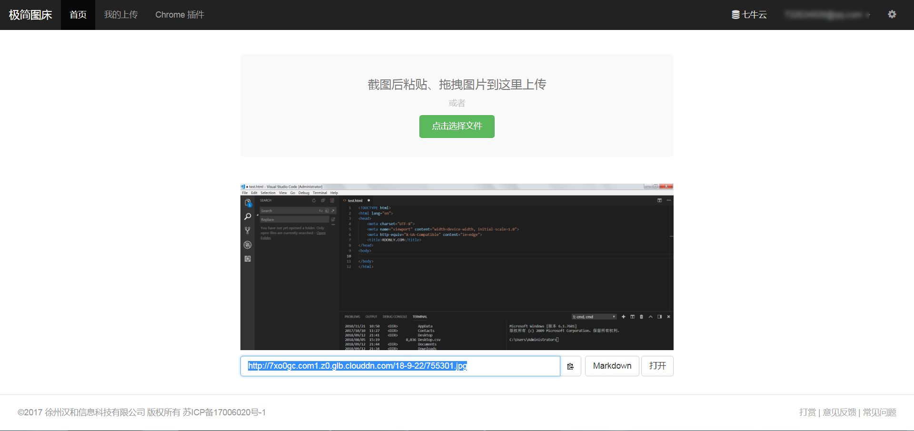Click the 常见问题 footer link

point(880,412)
